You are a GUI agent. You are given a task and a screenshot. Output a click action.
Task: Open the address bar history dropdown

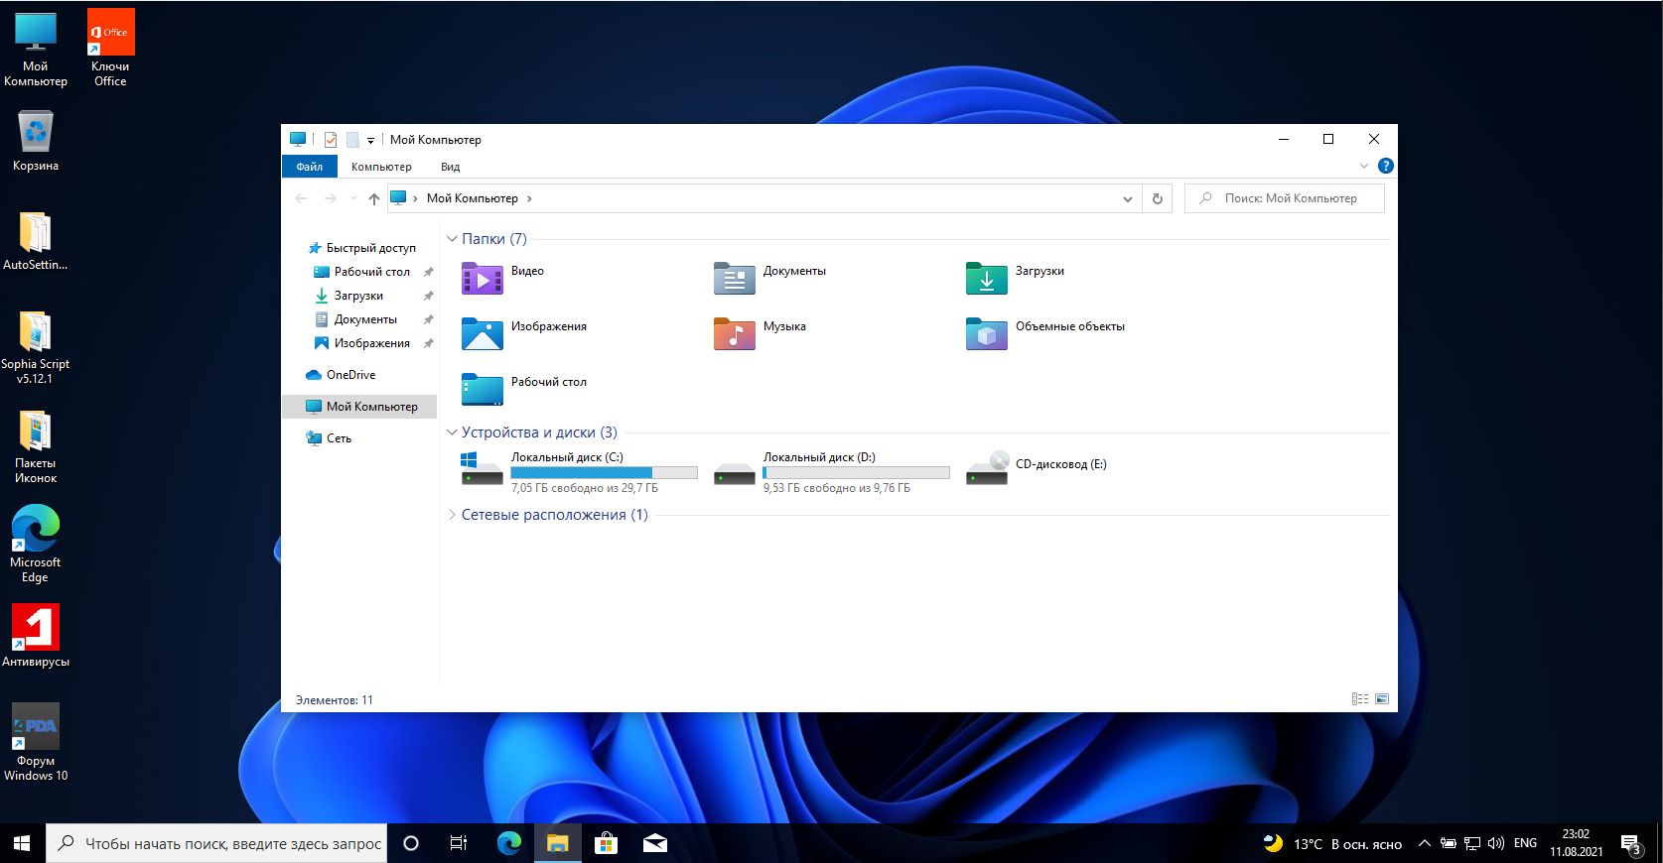click(1128, 198)
